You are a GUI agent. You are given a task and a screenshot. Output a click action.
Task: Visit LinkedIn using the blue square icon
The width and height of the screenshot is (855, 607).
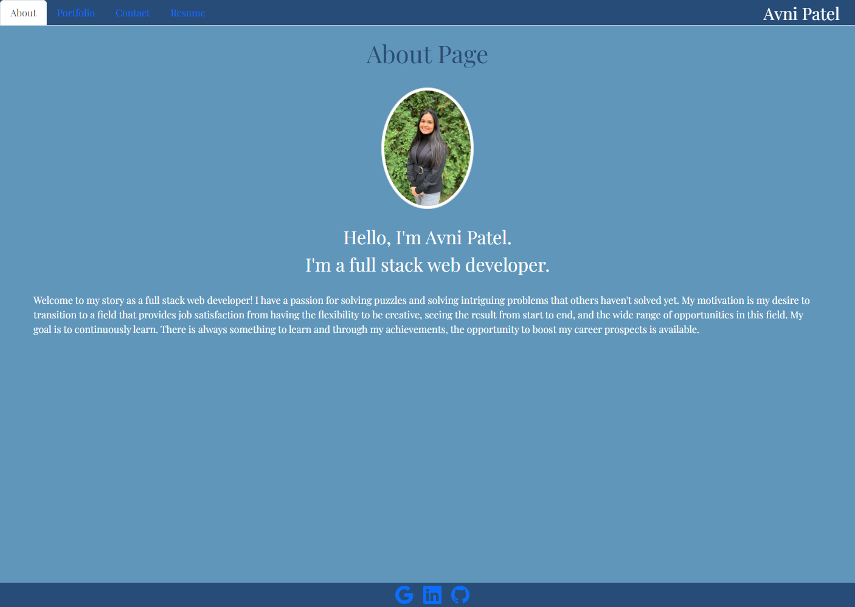point(432,594)
